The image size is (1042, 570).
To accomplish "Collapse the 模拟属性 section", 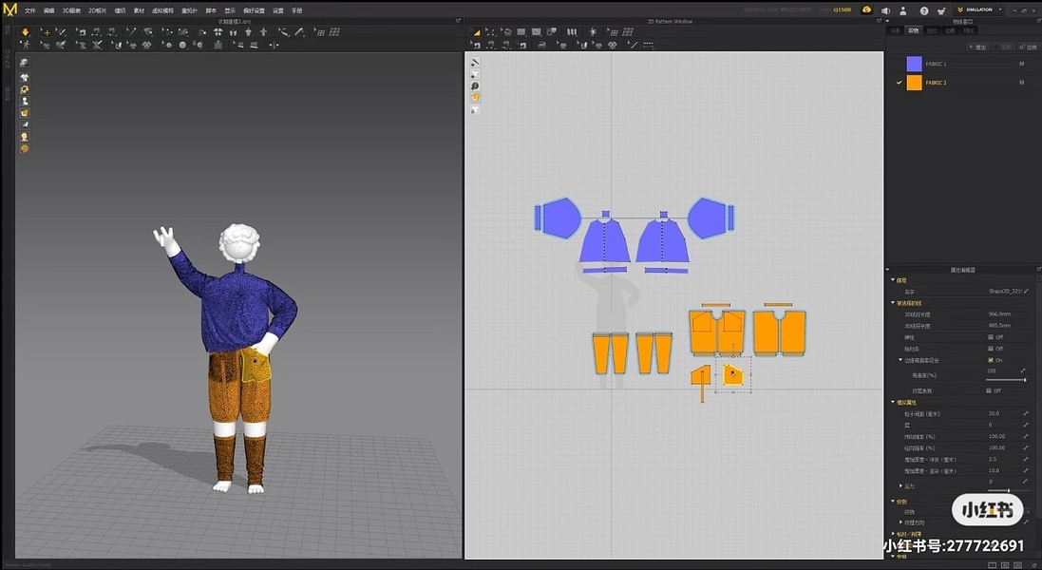I will pos(893,402).
